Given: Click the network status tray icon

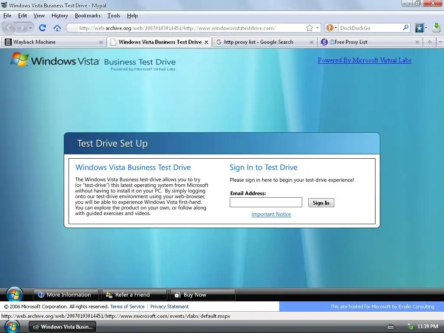Looking at the screenshot, I should pos(410,327).
